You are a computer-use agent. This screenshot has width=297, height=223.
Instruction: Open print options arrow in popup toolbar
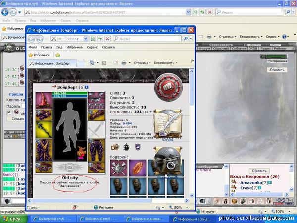(x=129, y=63)
